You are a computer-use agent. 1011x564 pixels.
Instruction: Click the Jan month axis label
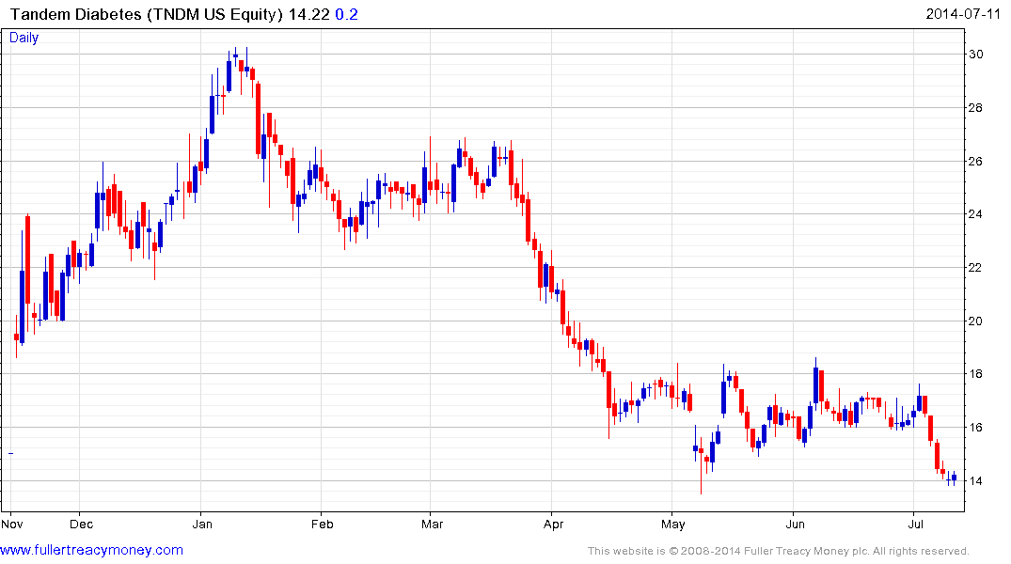tap(202, 524)
